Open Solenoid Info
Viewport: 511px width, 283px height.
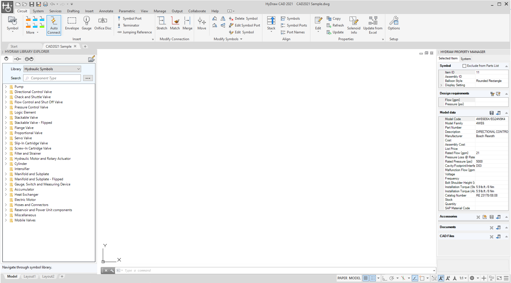click(354, 25)
